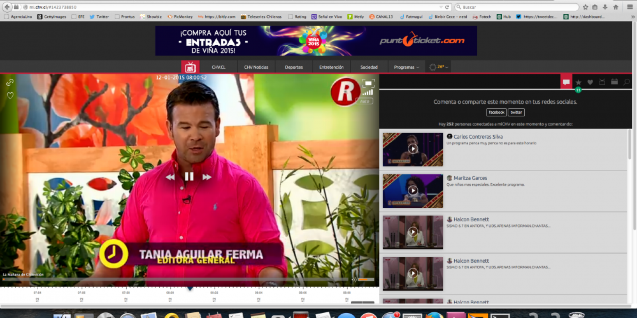Pause the video playback
This screenshot has height=318, width=637.
coord(189,176)
